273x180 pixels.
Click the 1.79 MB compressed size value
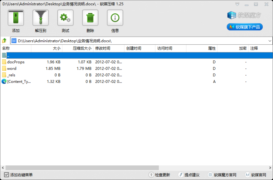point(84,68)
